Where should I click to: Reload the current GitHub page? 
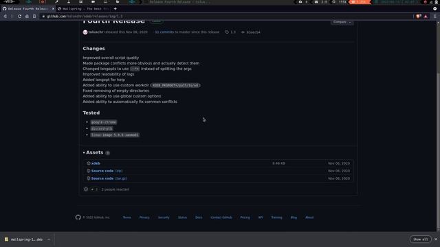(x=20, y=16)
